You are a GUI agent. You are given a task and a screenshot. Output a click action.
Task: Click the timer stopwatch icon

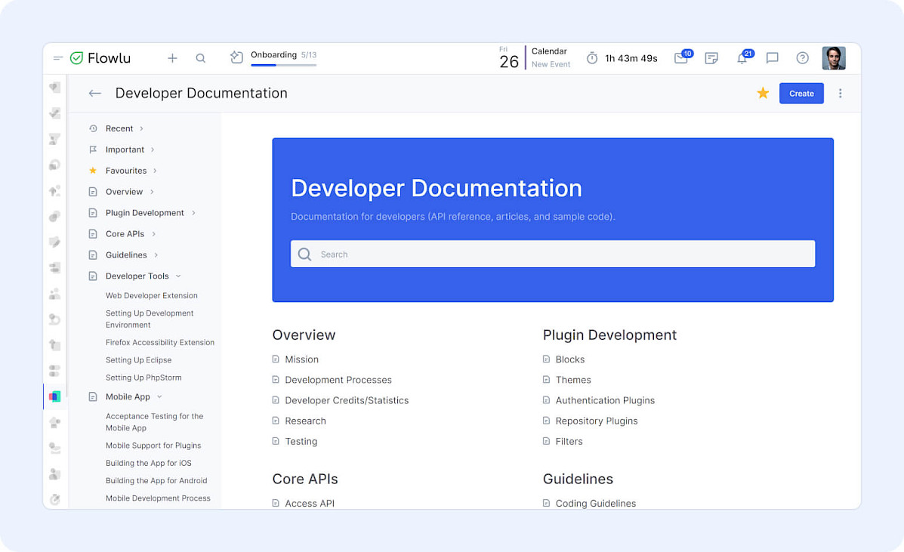pyautogui.click(x=592, y=58)
